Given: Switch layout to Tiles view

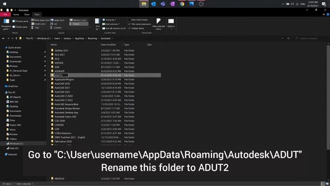Looking at the screenshot, I should [36, 27].
